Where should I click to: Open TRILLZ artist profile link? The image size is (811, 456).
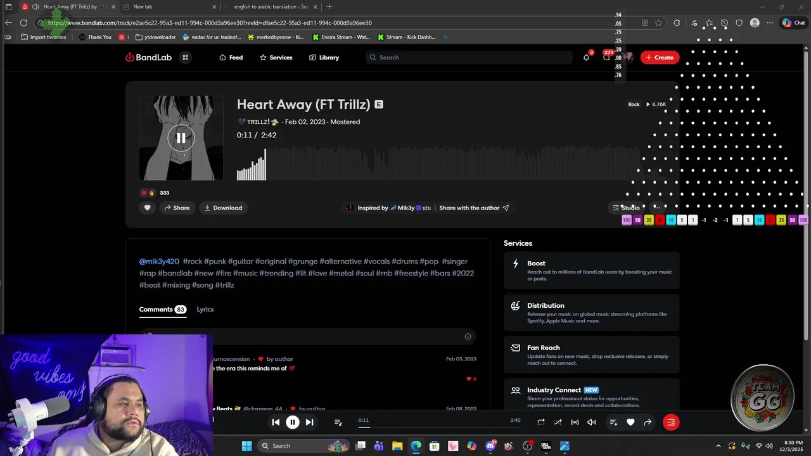coord(258,122)
